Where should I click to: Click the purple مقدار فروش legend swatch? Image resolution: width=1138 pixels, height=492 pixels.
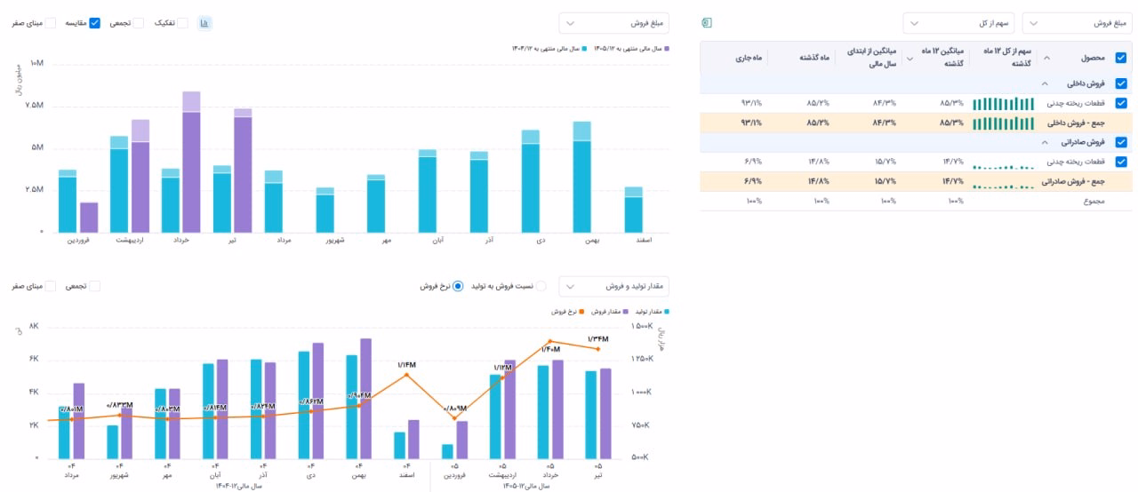click(x=628, y=312)
